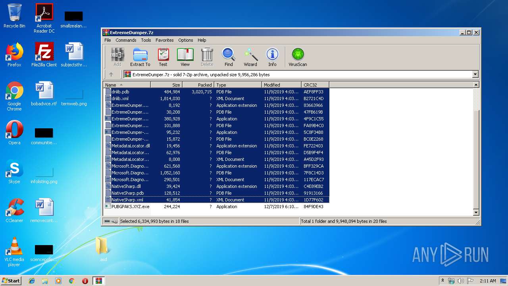Sort by the Modified column header
The height and width of the screenshot is (286, 508).
(282, 85)
